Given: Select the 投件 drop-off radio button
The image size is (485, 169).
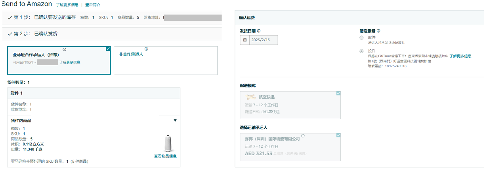Looking at the screenshot, I should tap(361, 51).
